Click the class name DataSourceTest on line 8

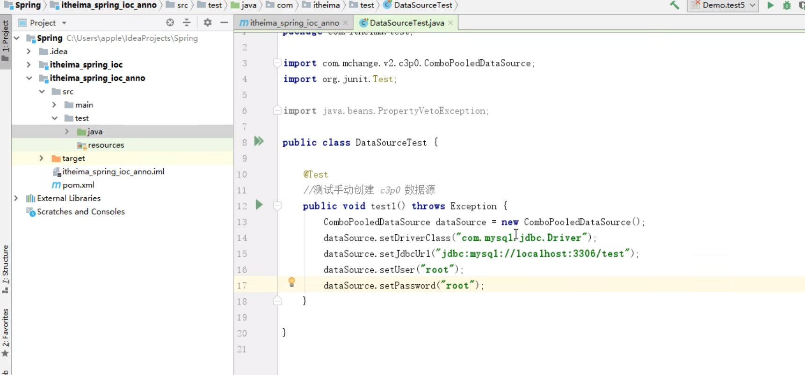pos(391,143)
